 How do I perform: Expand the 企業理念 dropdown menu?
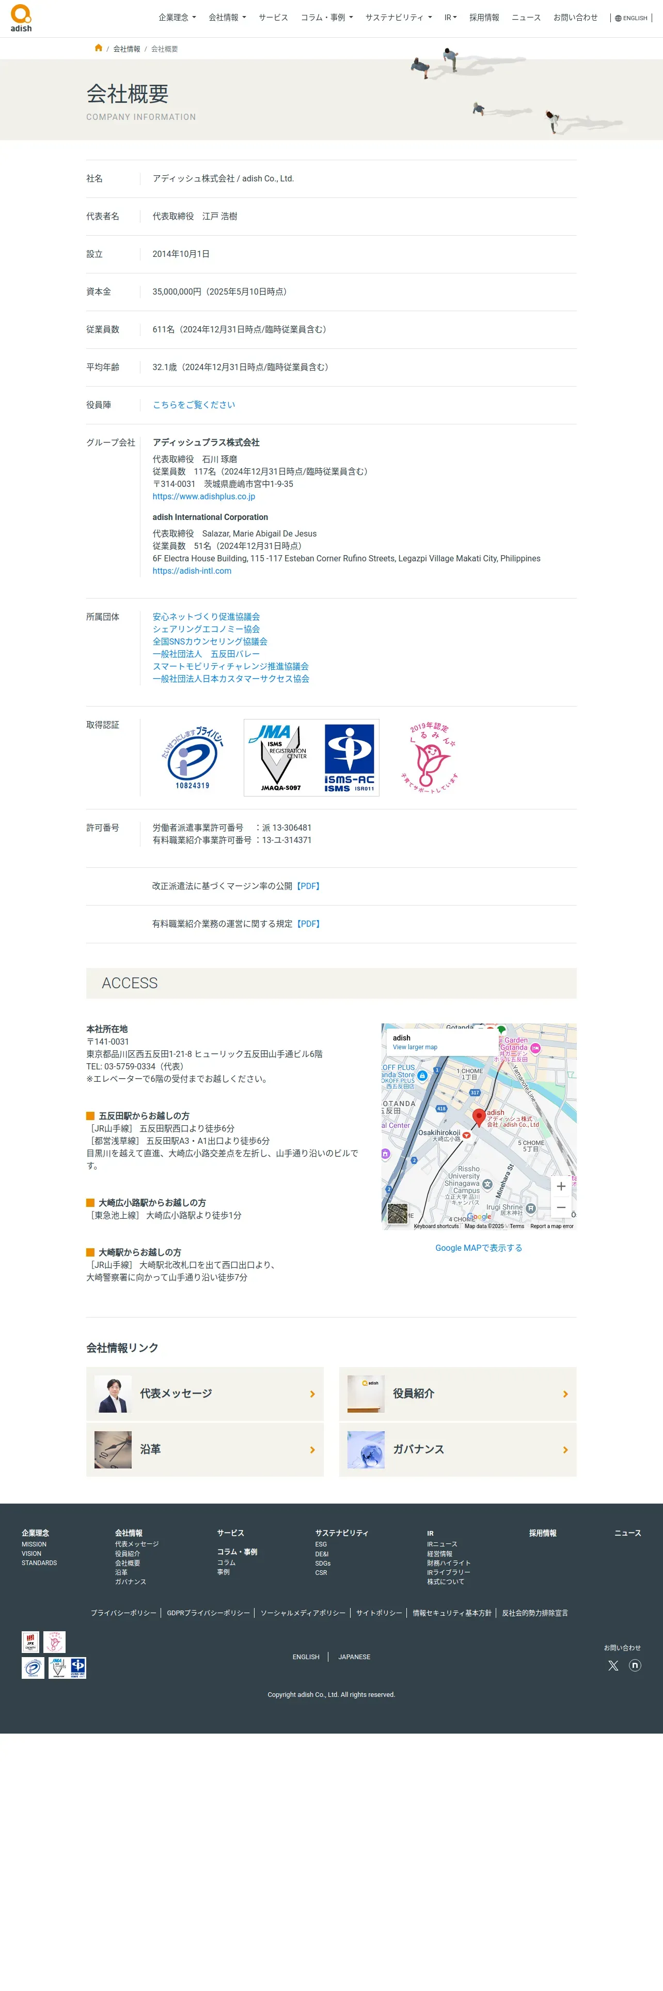177,17
